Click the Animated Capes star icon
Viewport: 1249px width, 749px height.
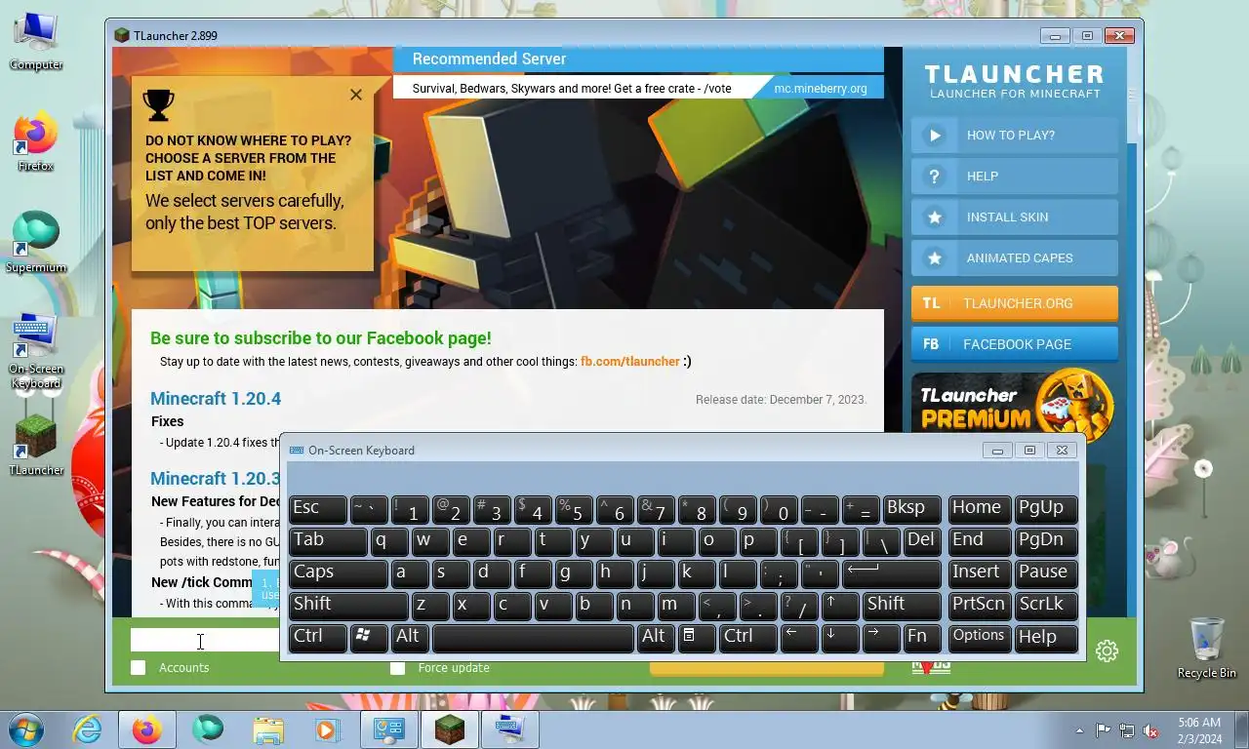[x=935, y=258]
